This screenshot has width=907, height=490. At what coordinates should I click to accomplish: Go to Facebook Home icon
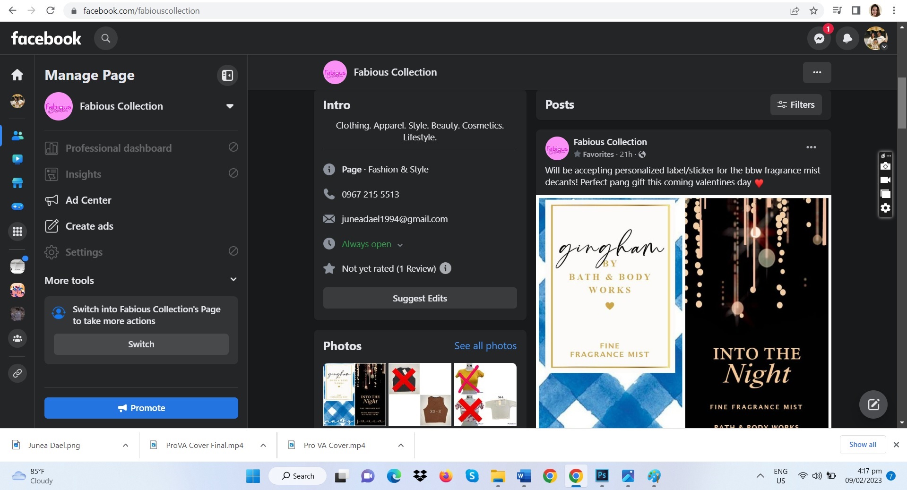click(17, 75)
